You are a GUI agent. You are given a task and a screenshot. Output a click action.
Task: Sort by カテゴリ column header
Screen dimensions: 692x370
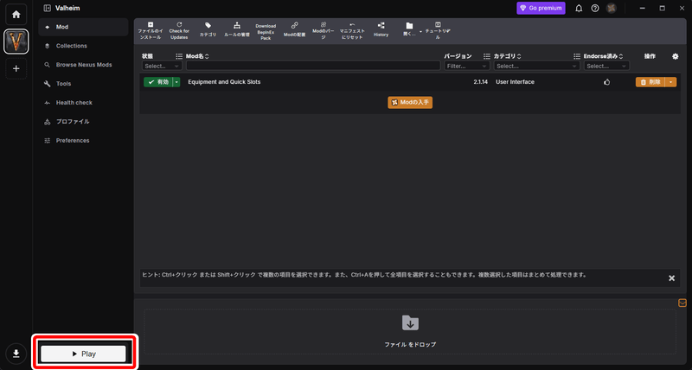[507, 56]
